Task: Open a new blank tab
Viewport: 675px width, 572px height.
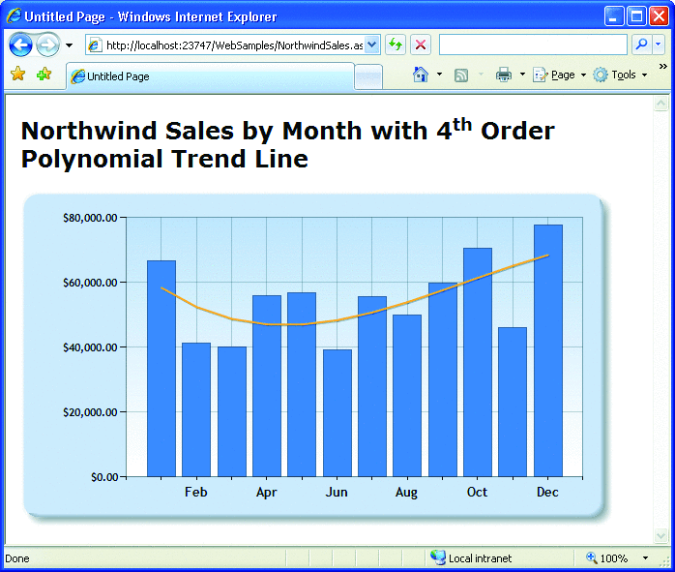Action: 368,76
